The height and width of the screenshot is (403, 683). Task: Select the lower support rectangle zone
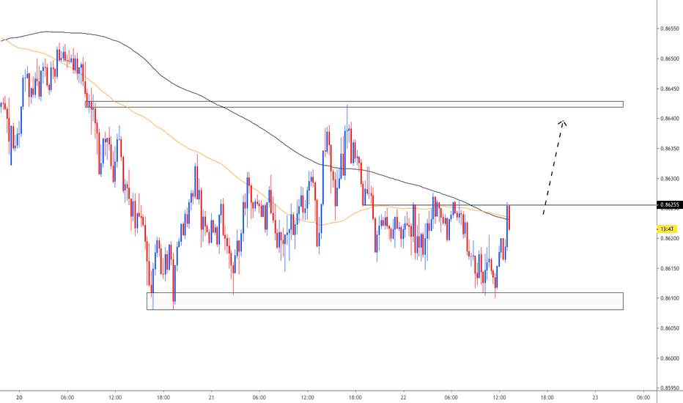[x=385, y=301]
